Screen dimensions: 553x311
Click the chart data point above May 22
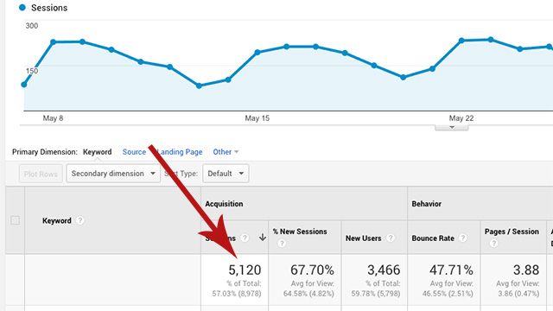pyautogui.click(x=461, y=41)
